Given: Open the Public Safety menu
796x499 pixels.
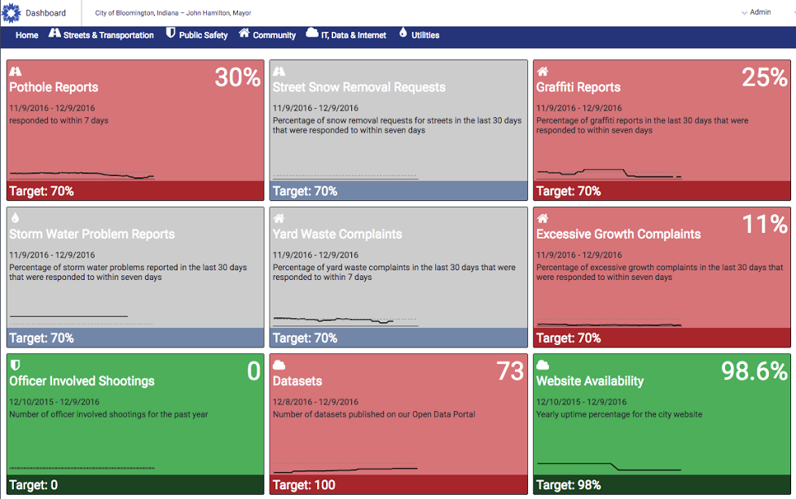Looking at the screenshot, I should 203,35.
